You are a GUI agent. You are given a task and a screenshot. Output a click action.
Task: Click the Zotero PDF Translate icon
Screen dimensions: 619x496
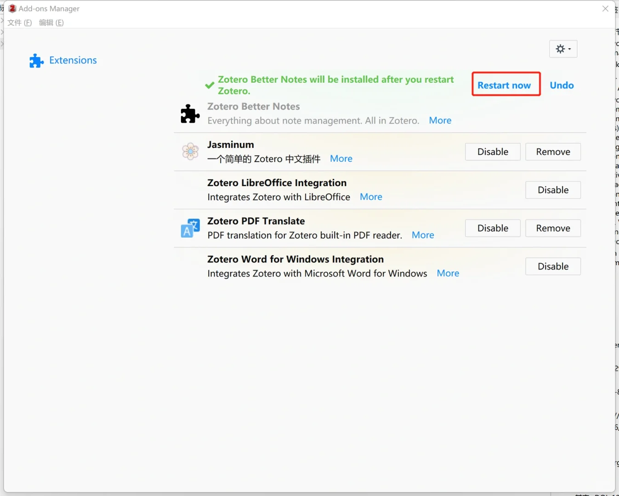coord(190,228)
